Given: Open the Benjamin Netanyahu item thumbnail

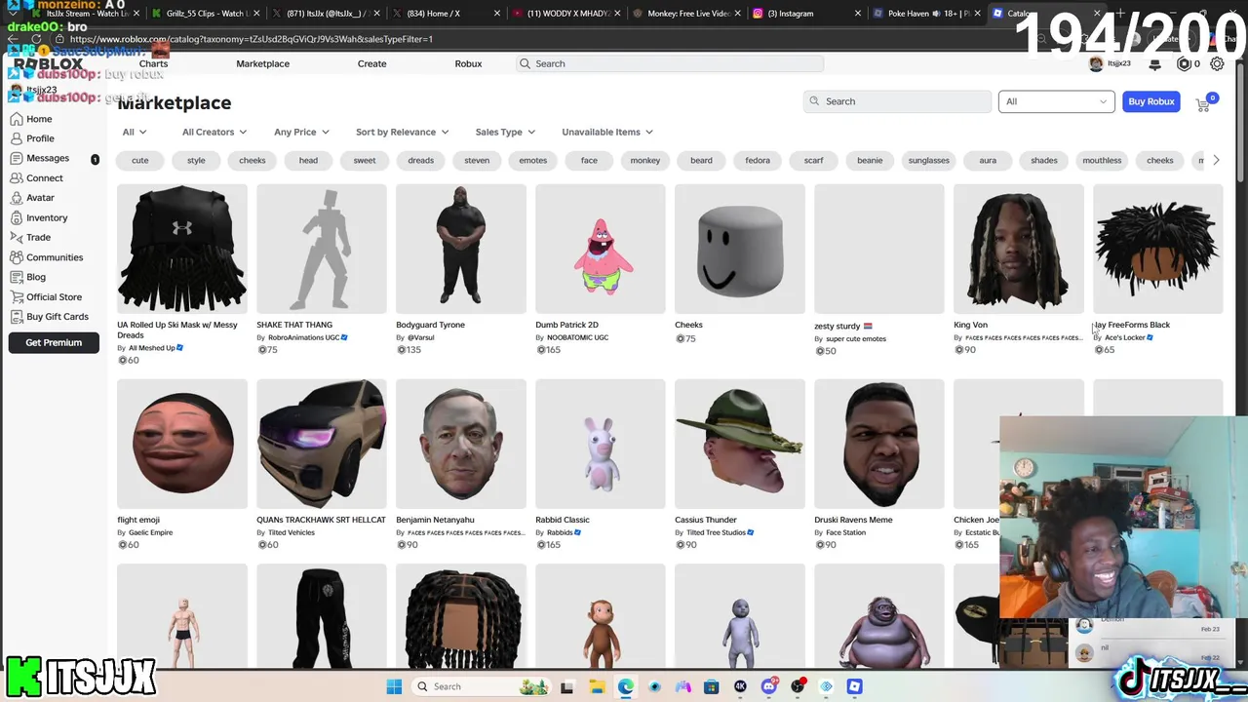Looking at the screenshot, I should (460, 444).
